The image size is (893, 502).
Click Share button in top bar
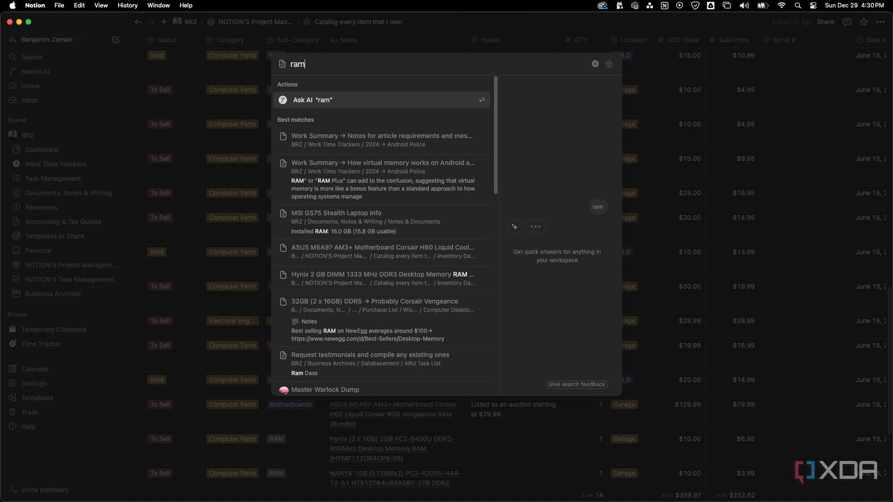826,22
